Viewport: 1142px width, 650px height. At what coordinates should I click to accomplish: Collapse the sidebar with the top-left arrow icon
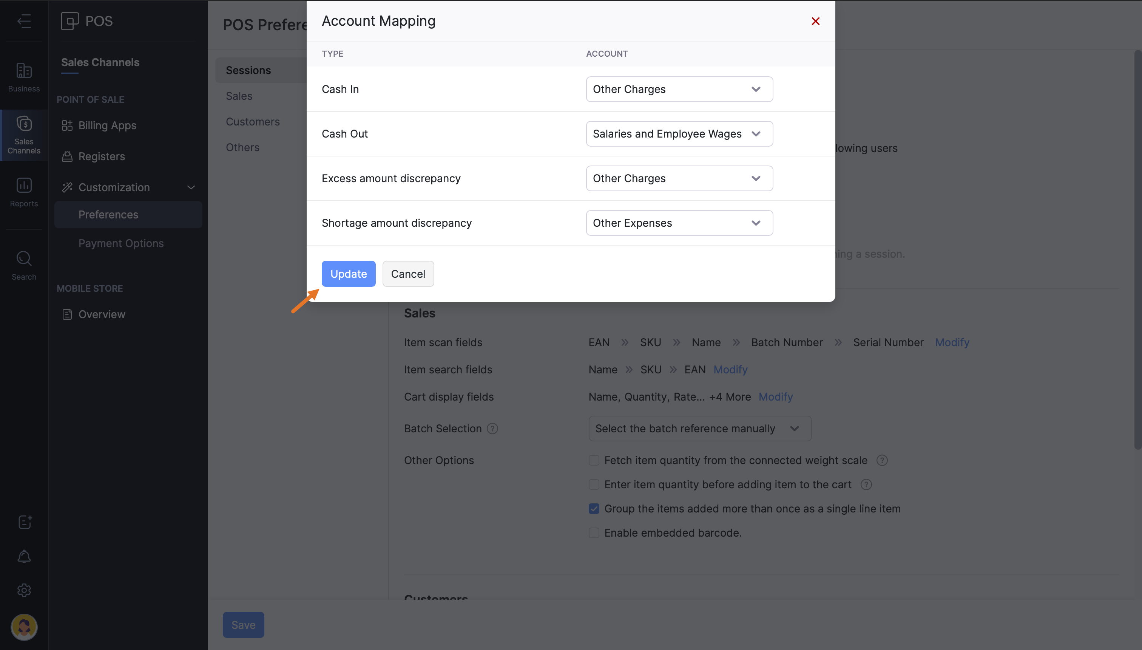coord(24,21)
